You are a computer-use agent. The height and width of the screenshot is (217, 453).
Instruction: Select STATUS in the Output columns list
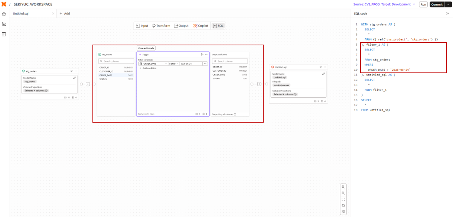230,79
